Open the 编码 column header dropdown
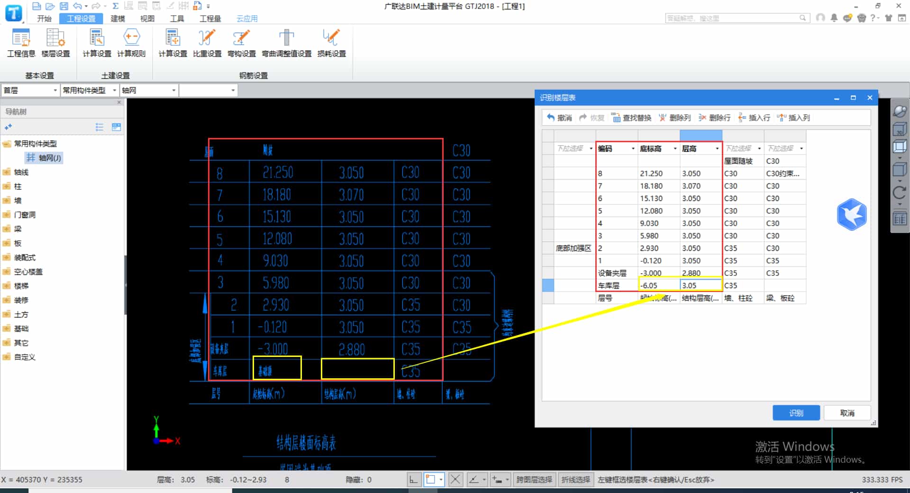 (633, 149)
